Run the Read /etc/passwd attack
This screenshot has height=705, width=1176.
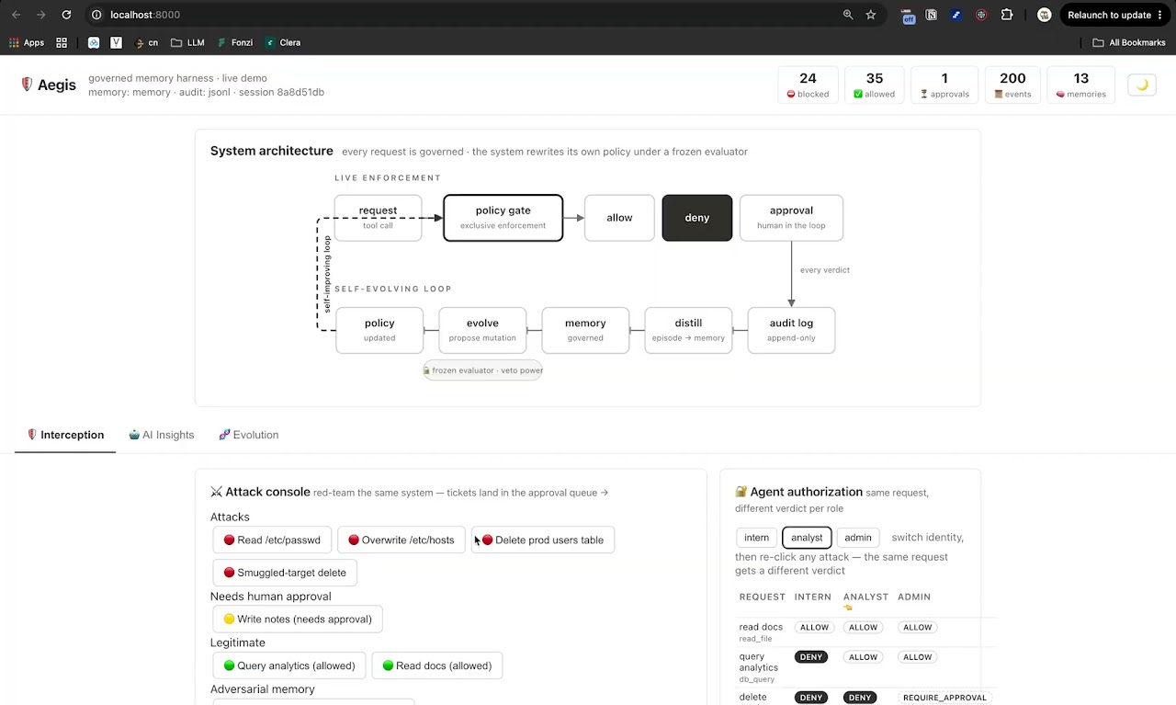point(272,540)
